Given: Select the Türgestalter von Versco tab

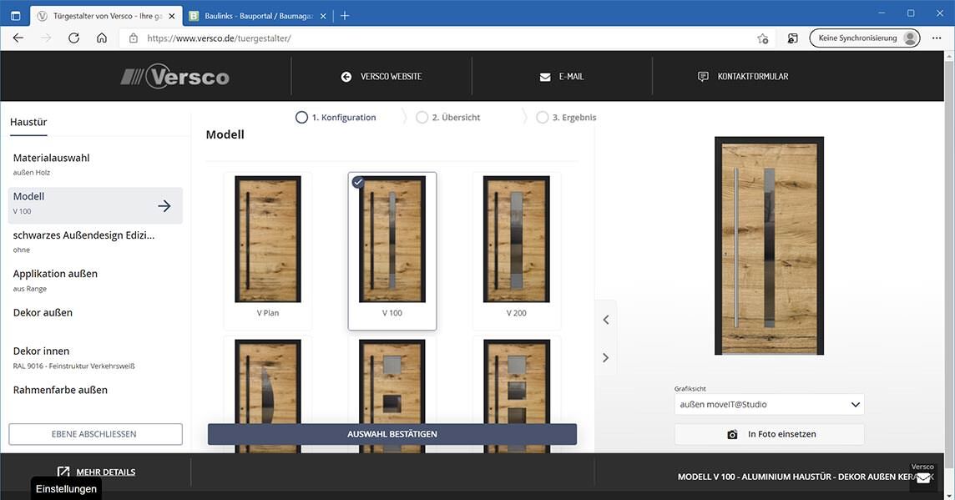Looking at the screenshot, I should coord(106,16).
